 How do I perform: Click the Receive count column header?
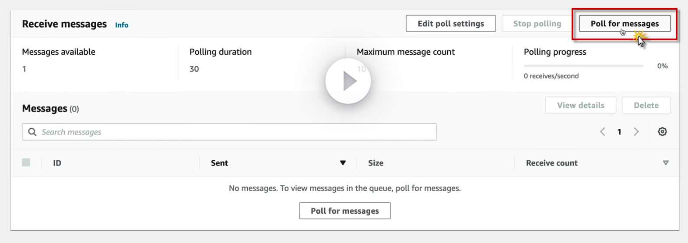[x=551, y=163]
